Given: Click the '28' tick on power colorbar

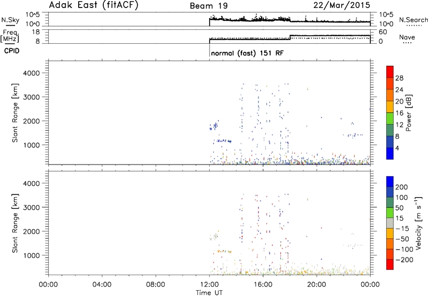Looking at the screenshot, I should pos(399,78).
